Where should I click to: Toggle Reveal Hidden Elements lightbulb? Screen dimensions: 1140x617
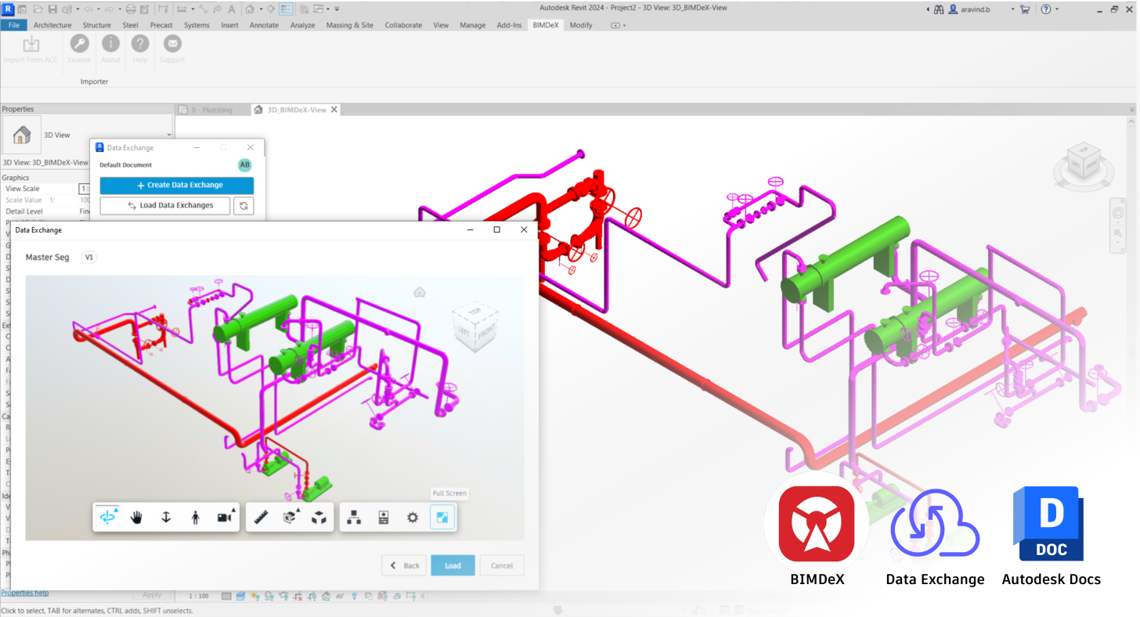point(355,596)
